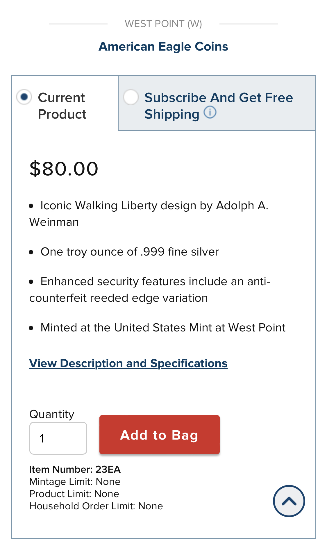This screenshot has height=539, width=327.
Task: Click the Minted at West Point bullet
Action: (x=158, y=328)
